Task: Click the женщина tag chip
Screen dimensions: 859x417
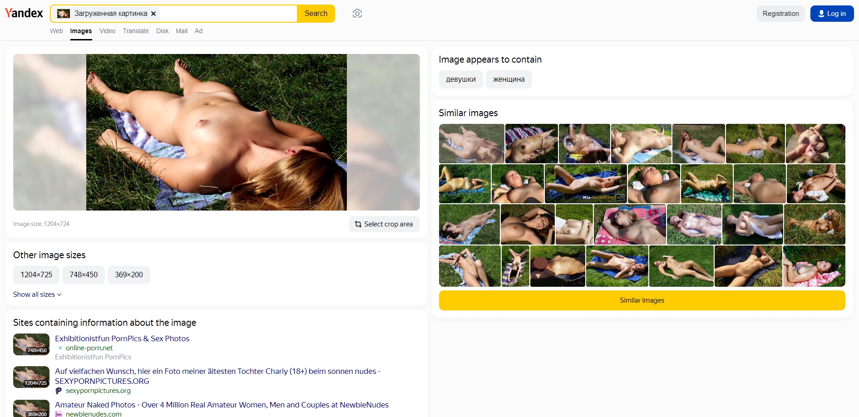Action: (x=508, y=79)
